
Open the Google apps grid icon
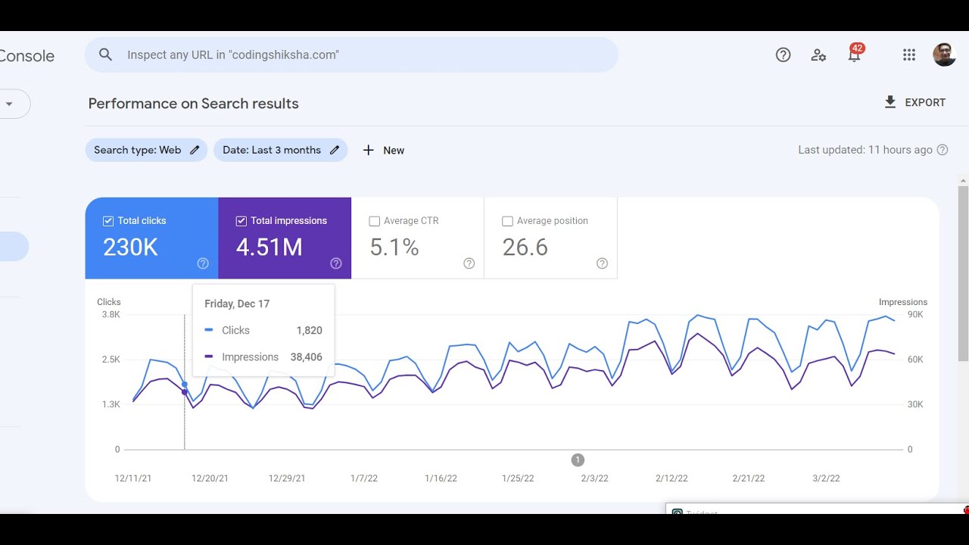pyautogui.click(x=909, y=54)
